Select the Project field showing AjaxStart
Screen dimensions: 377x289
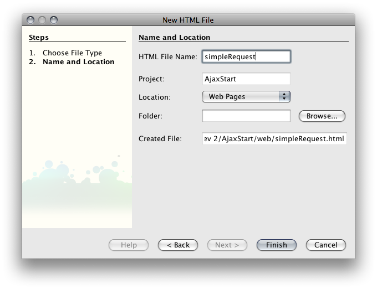246,79
